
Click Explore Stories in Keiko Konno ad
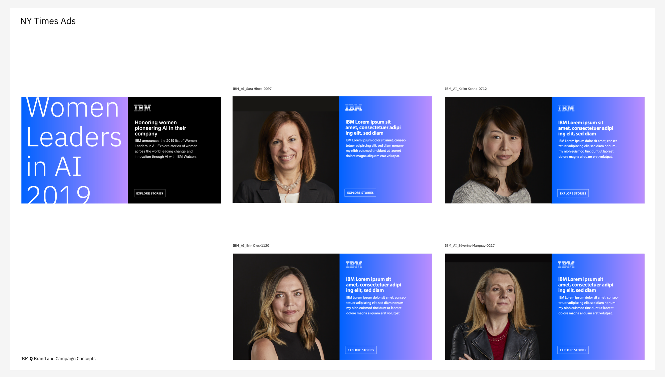point(573,193)
